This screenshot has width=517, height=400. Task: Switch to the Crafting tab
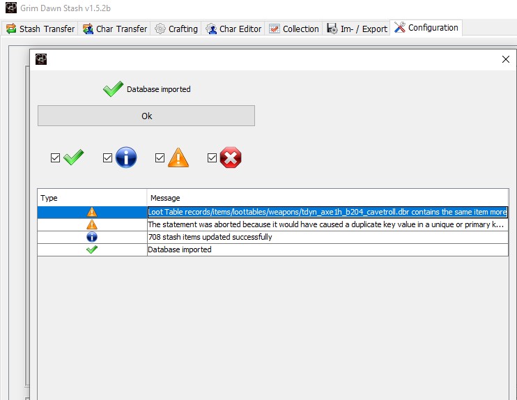pos(177,29)
